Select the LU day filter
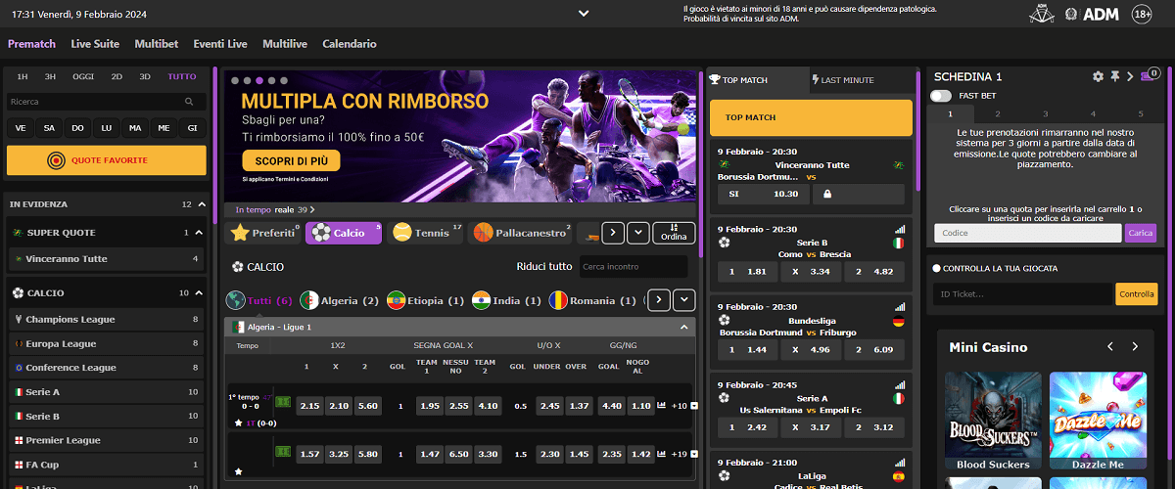This screenshot has height=489, width=1175. [x=107, y=128]
